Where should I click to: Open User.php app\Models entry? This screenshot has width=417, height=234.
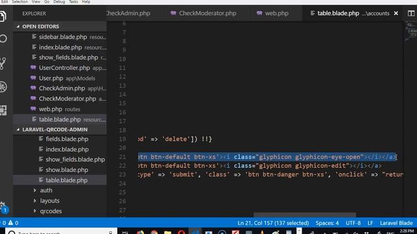[x=60, y=78]
